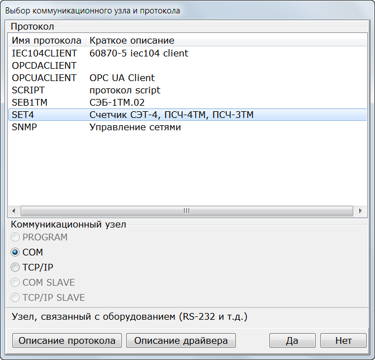
Task: Open 'Описание протокола' button
Action: tap(67, 340)
